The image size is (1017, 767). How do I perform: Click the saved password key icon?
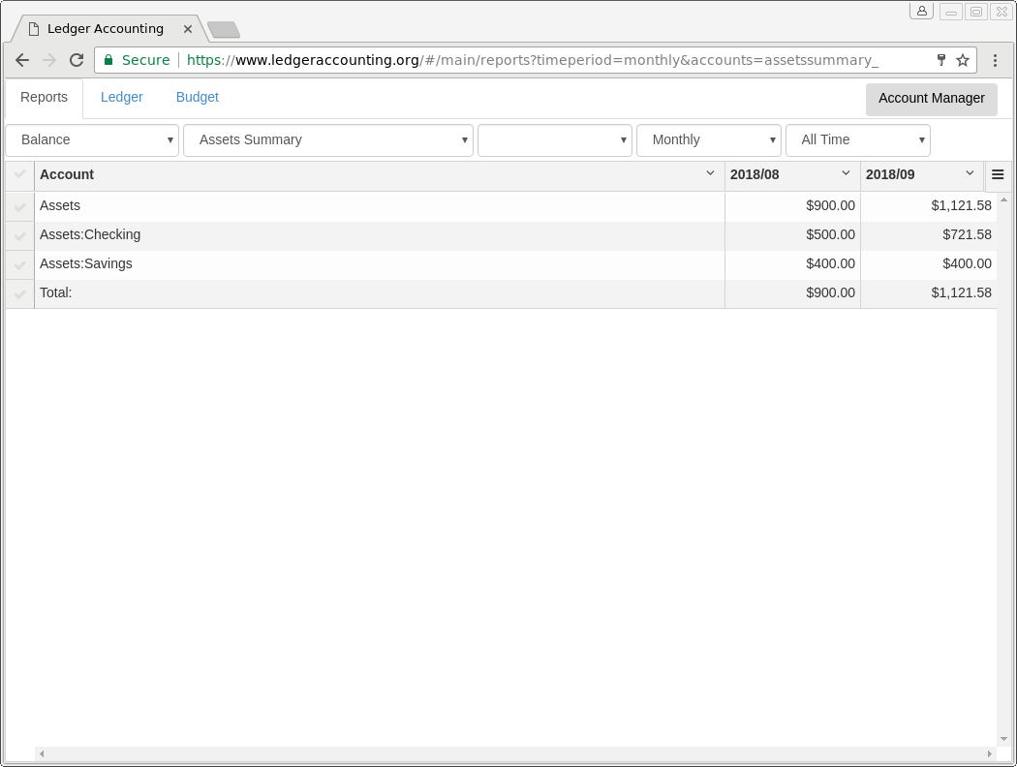pyautogui.click(x=940, y=60)
